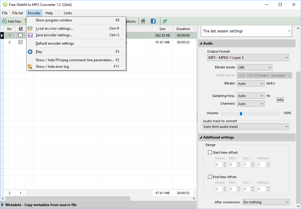
Task: Click the Load encoder settings folder icon
Action: [x=30, y=29]
